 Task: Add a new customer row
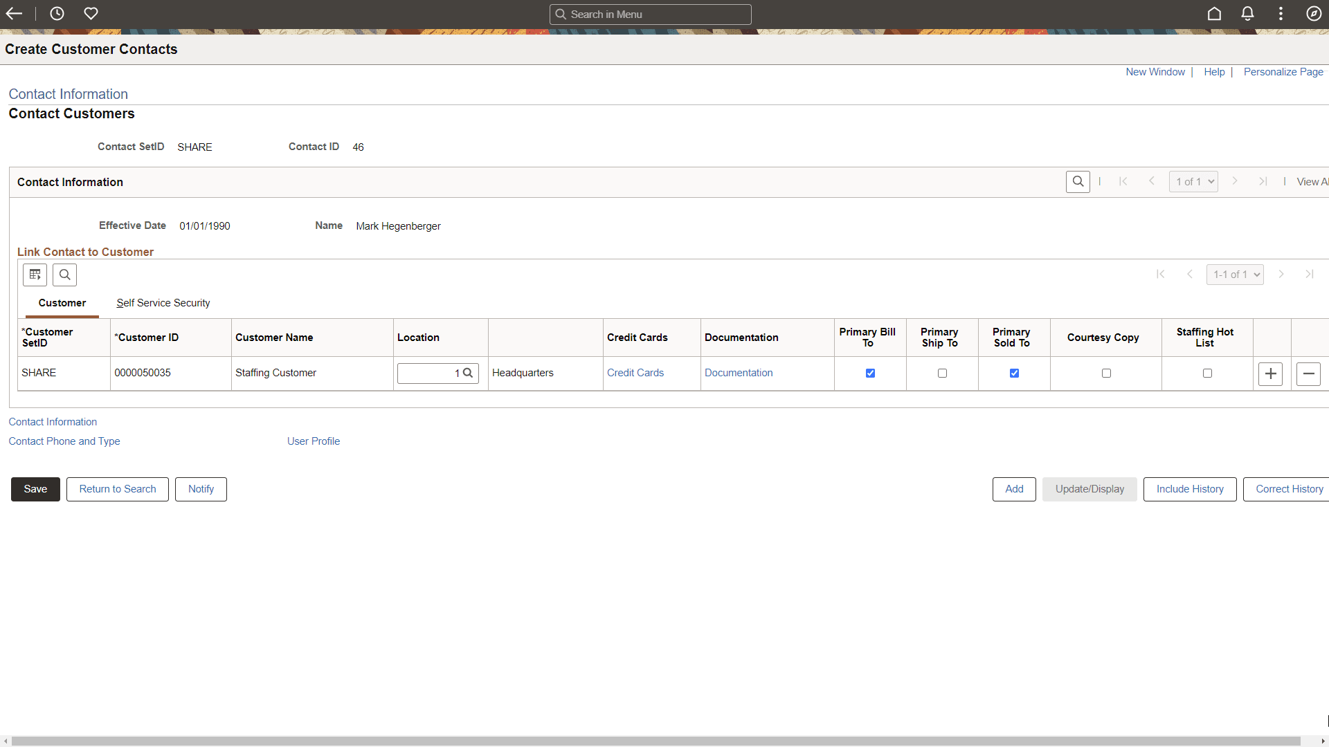tap(1270, 373)
